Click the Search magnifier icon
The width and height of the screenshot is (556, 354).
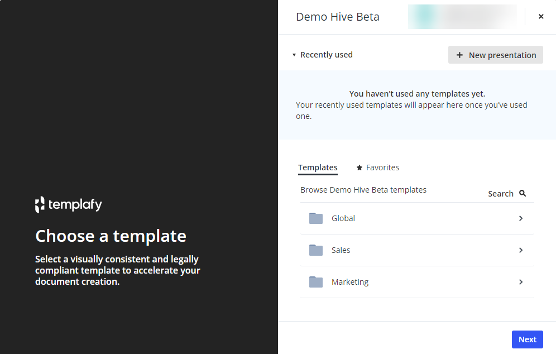(x=523, y=193)
